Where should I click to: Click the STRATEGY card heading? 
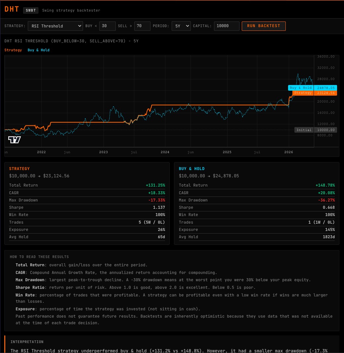[x=20, y=169]
